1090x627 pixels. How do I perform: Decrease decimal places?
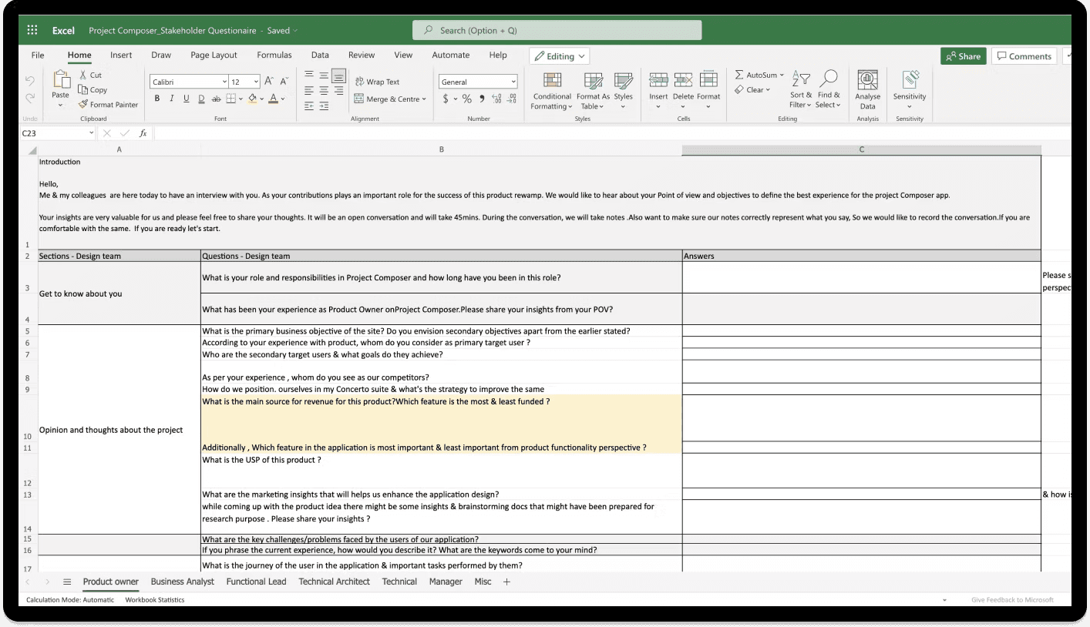point(511,99)
